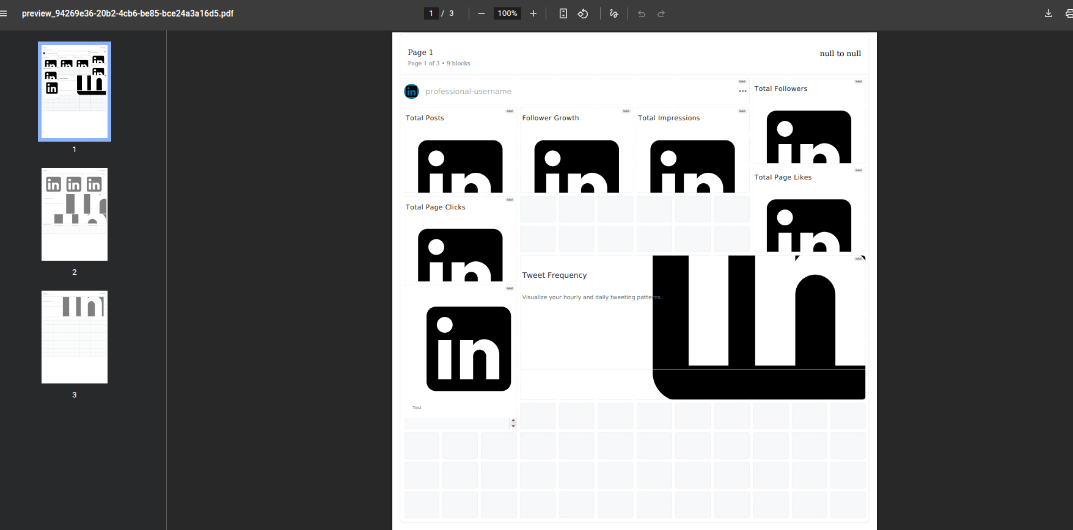Click the PDF filename in title bar
This screenshot has height=530, width=1073.
pos(128,13)
